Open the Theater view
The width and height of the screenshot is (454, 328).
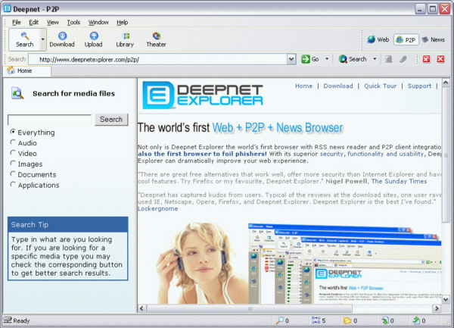pyautogui.click(x=156, y=39)
